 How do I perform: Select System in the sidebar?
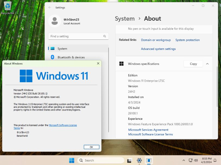[78, 48]
